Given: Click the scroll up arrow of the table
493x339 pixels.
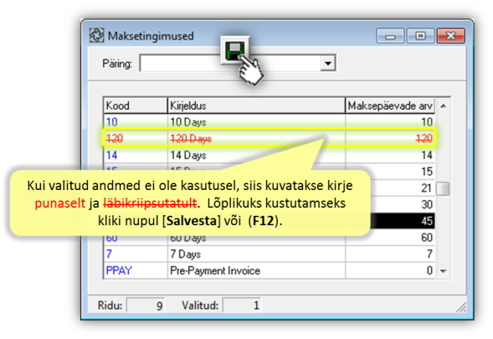Looking at the screenshot, I should [x=444, y=106].
